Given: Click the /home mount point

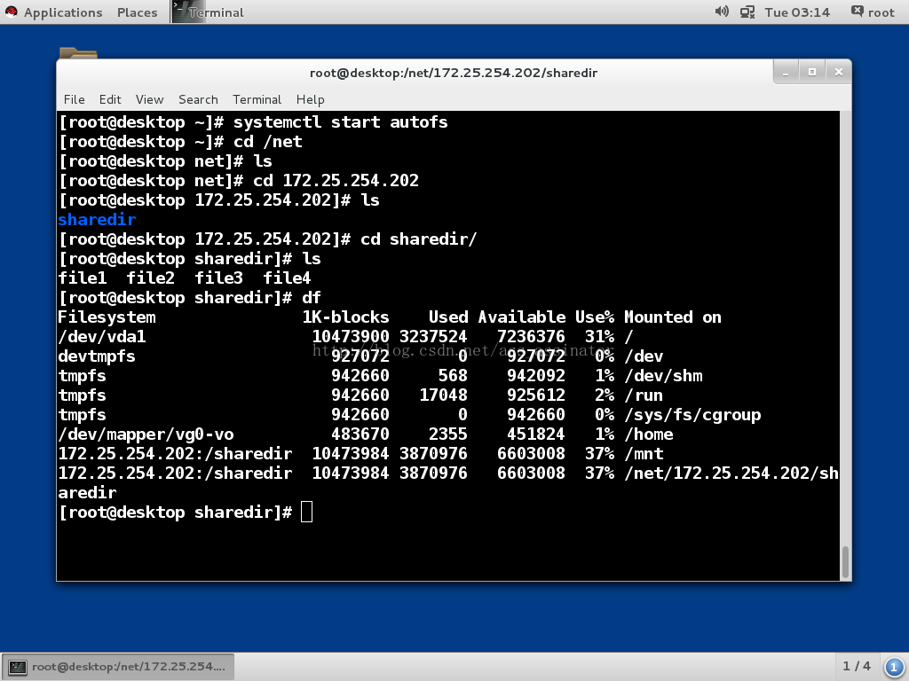Looking at the screenshot, I should point(648,434).
